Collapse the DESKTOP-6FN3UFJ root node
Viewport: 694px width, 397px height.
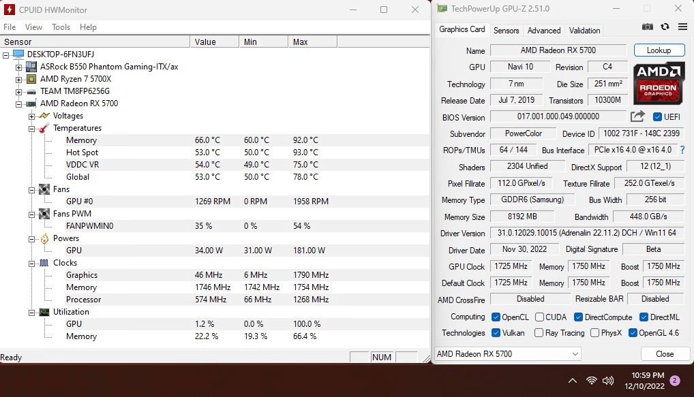(x=5, y=55)
